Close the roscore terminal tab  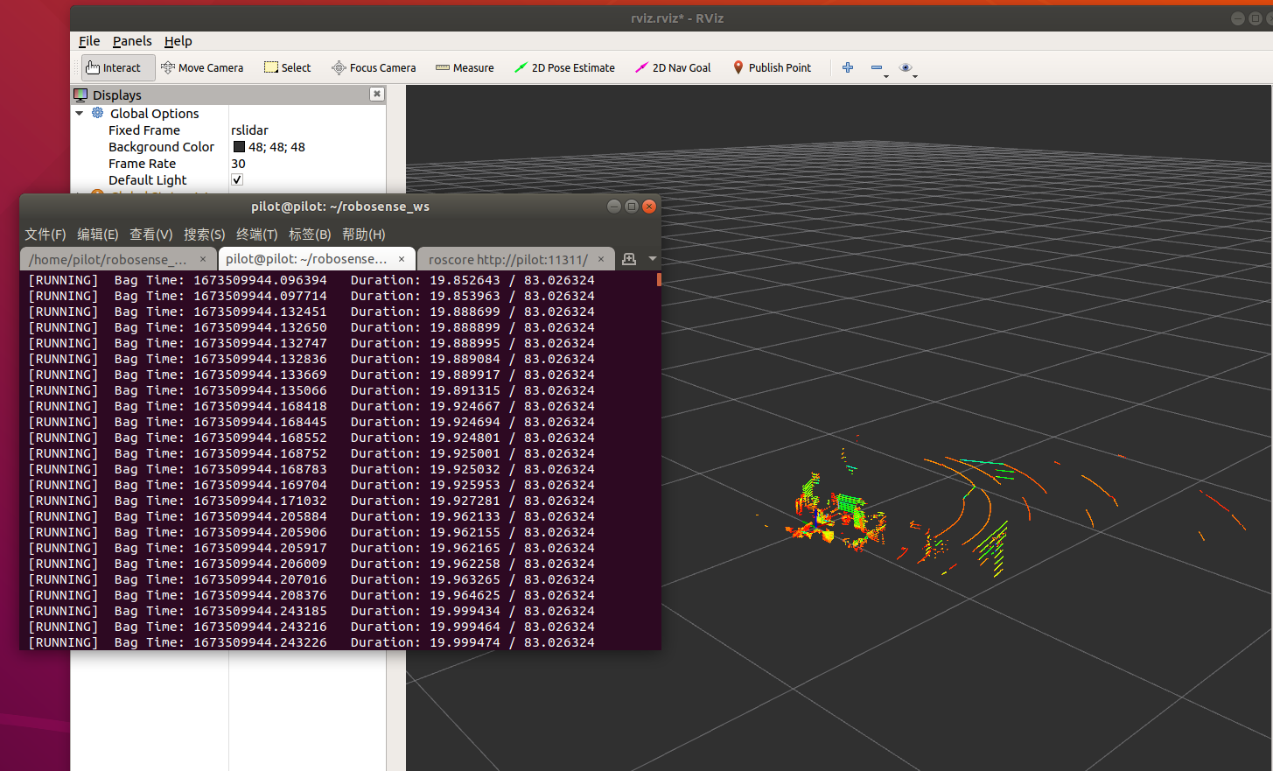point(601,259)
